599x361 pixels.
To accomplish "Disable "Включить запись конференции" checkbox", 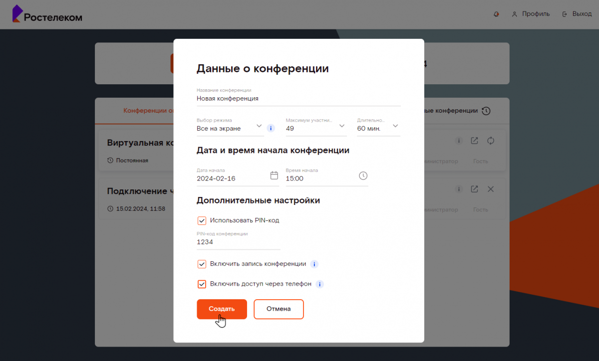I will coord(202,264).
